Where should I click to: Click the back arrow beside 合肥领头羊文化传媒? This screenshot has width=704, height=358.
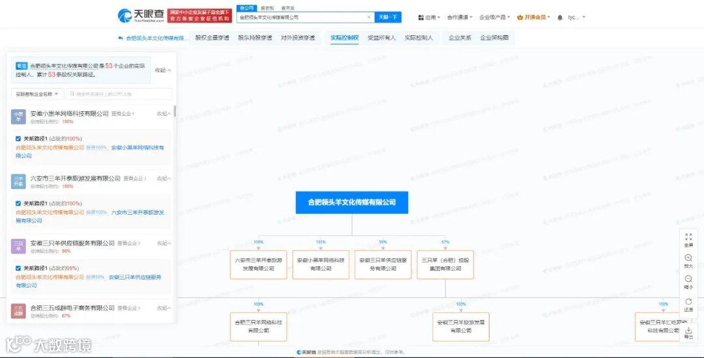(x=121, y=38)
